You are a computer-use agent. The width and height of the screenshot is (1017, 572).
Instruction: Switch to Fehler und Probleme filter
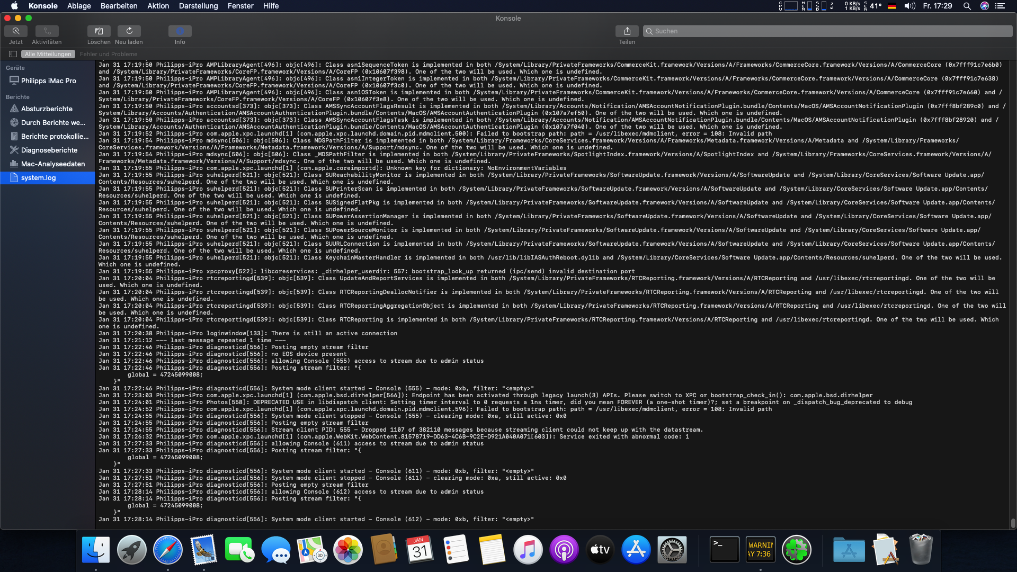[x=108, y=54]
